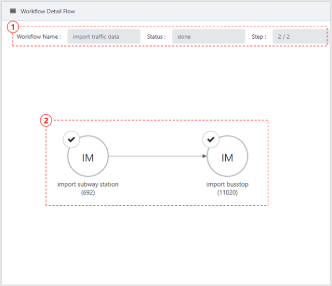Click the checkmark badge on subway station node

[71, 140]
